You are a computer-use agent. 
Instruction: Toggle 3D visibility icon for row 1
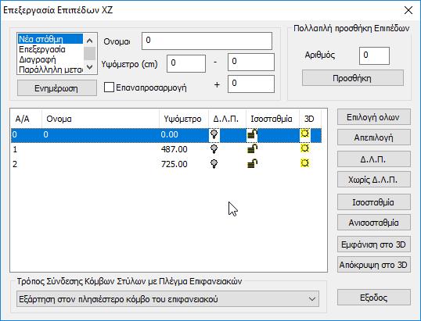[304, 148]
